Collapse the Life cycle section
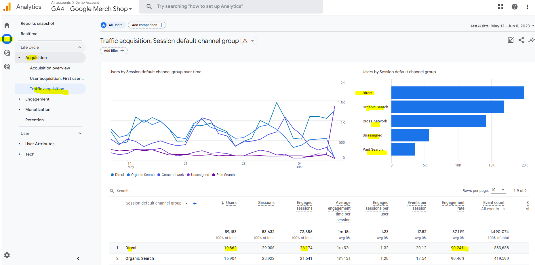The height and width of the screenshot is (265, 535). pyautogui.click(x=80, y=47)
